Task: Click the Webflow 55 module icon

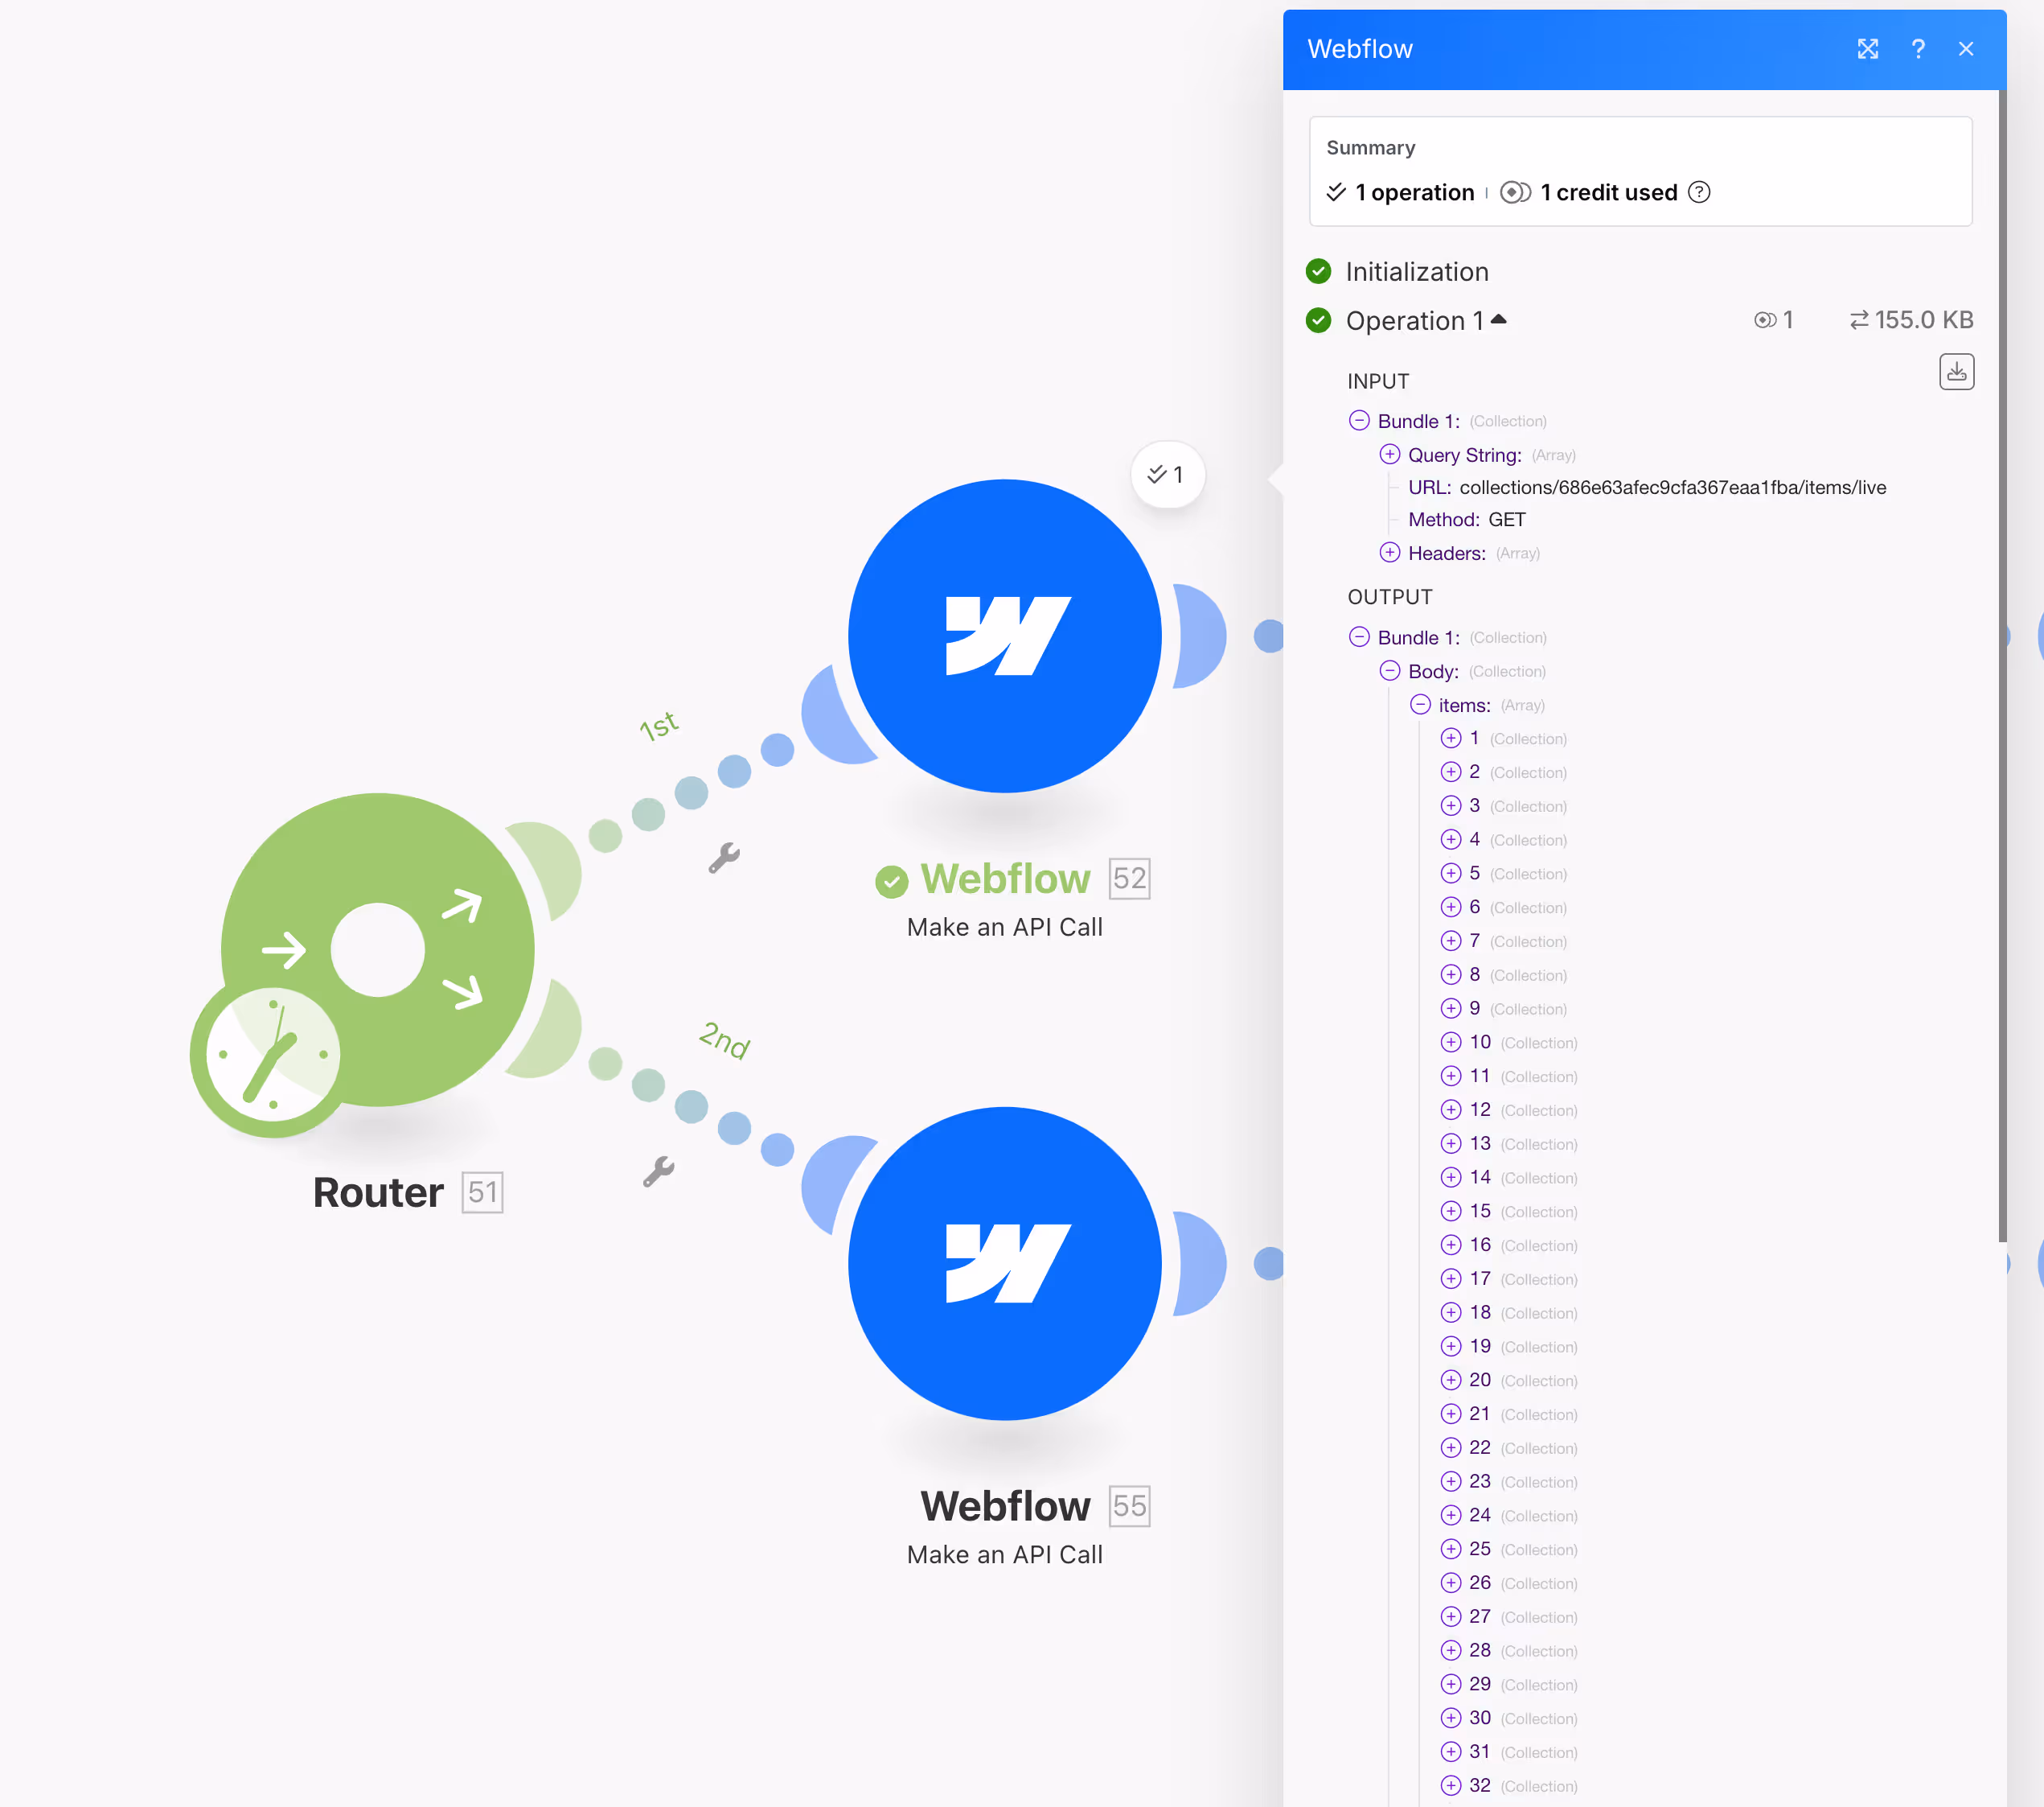Action: [1004, 1262]
